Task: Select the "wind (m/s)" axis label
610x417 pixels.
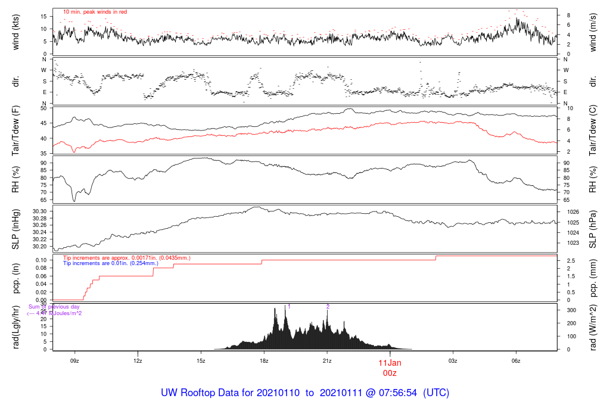Action: pyautogui.click(x=593, y=32)
